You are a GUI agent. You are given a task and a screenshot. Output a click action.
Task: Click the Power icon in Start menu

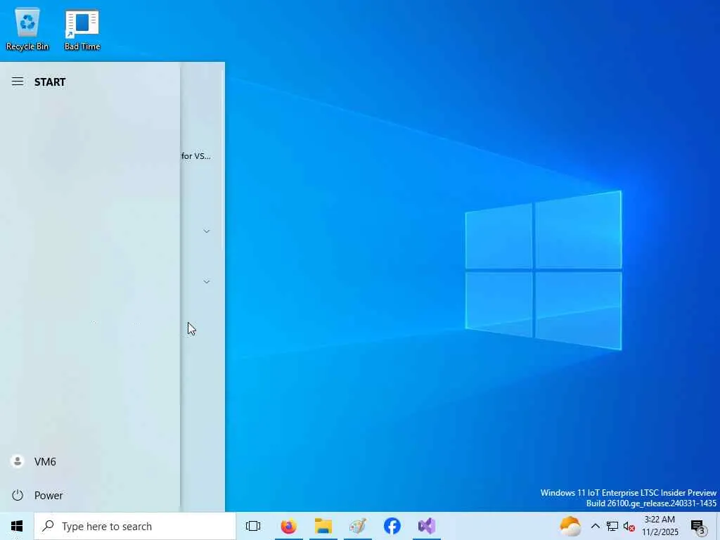pyautogui.click(x=18, y=496)
